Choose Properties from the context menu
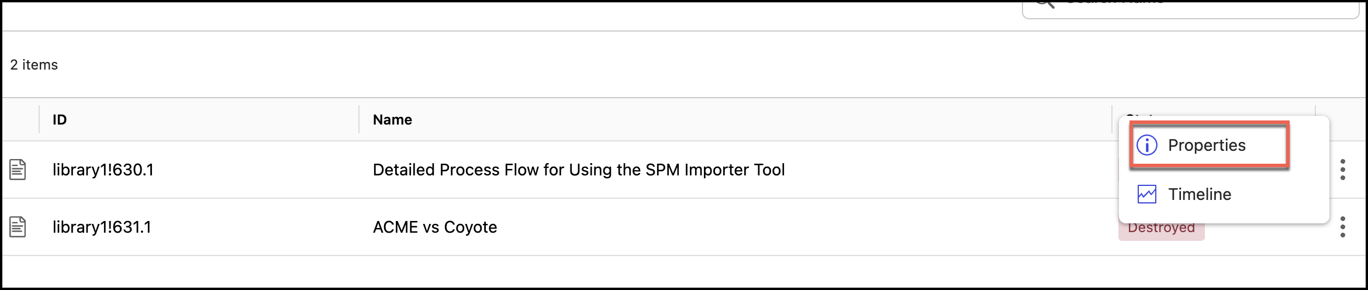 (1207, 145)
